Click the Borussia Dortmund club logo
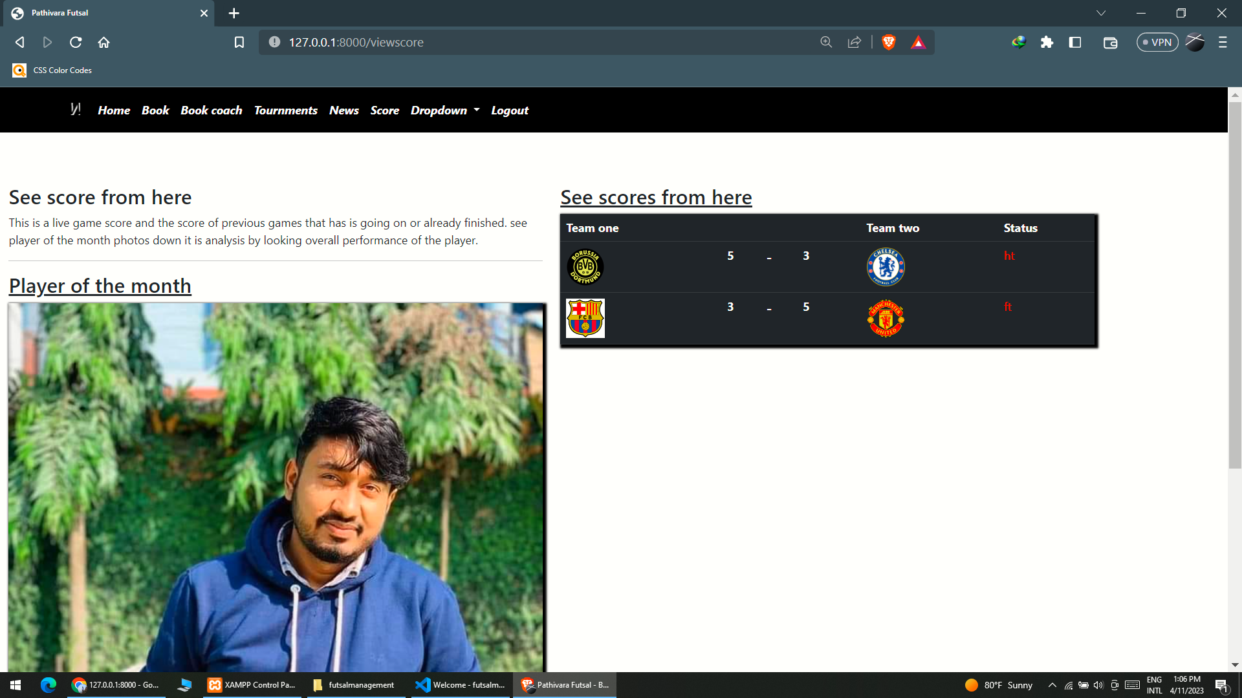1242x698 pixels. point(585,267)
